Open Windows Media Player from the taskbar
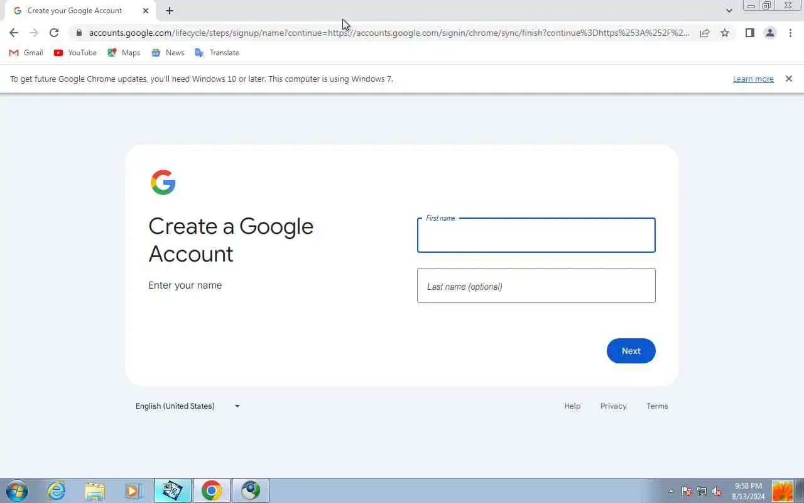This screenshot has width=804, height=503. point(133,490)
